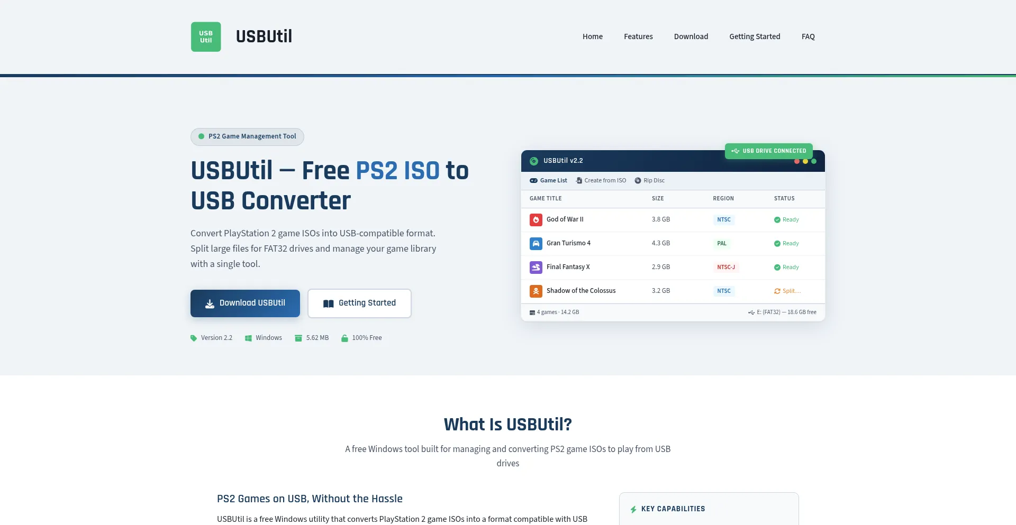Click the PS2 Games on USB heading

coord(310,499)
